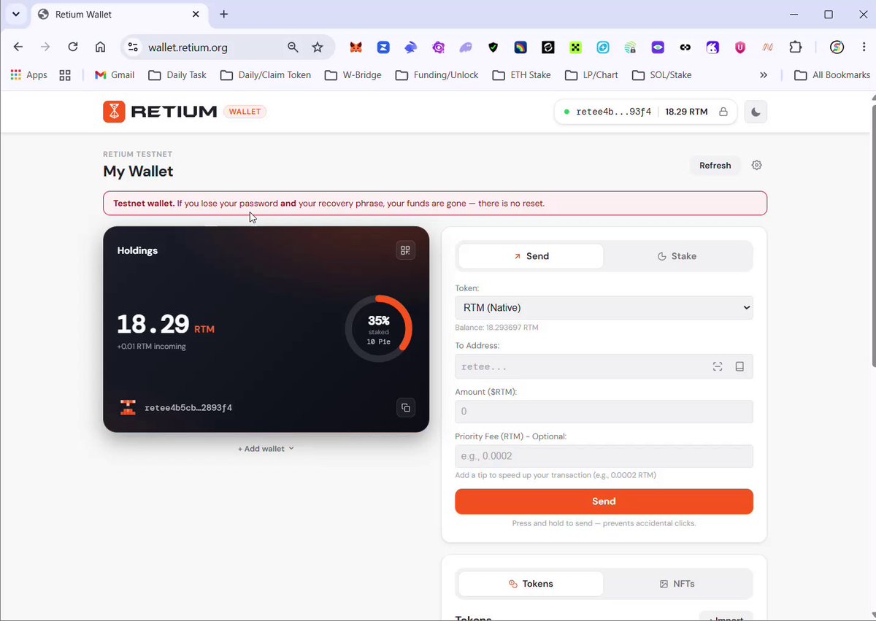Show QR code on Holdings card

(405, 250)
